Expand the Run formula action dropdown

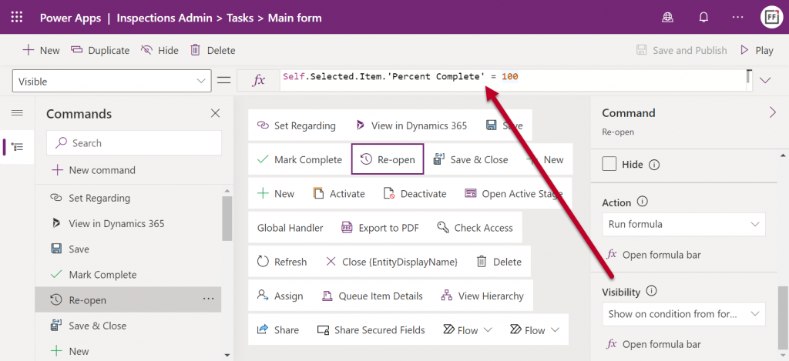tap(683, 224)
